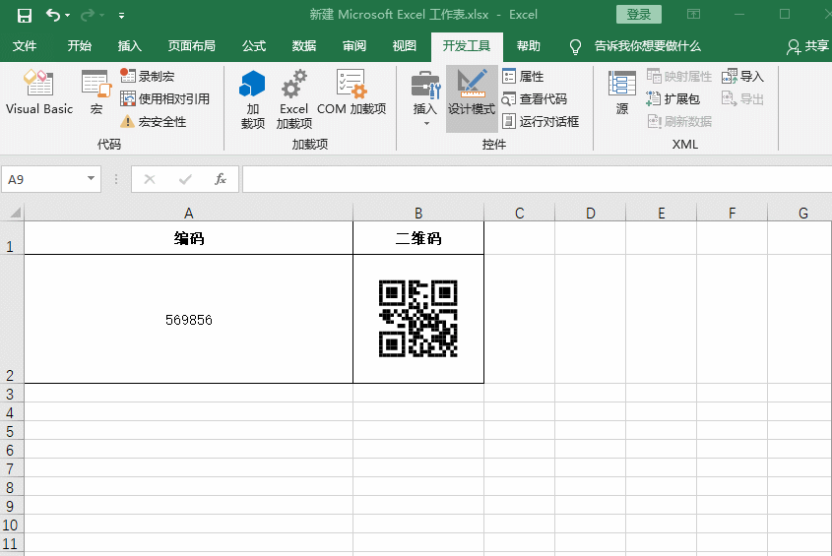Click XML 导出 export
Image resolution: width=832 pixels, height=556 pixels.
click(742, 98)
